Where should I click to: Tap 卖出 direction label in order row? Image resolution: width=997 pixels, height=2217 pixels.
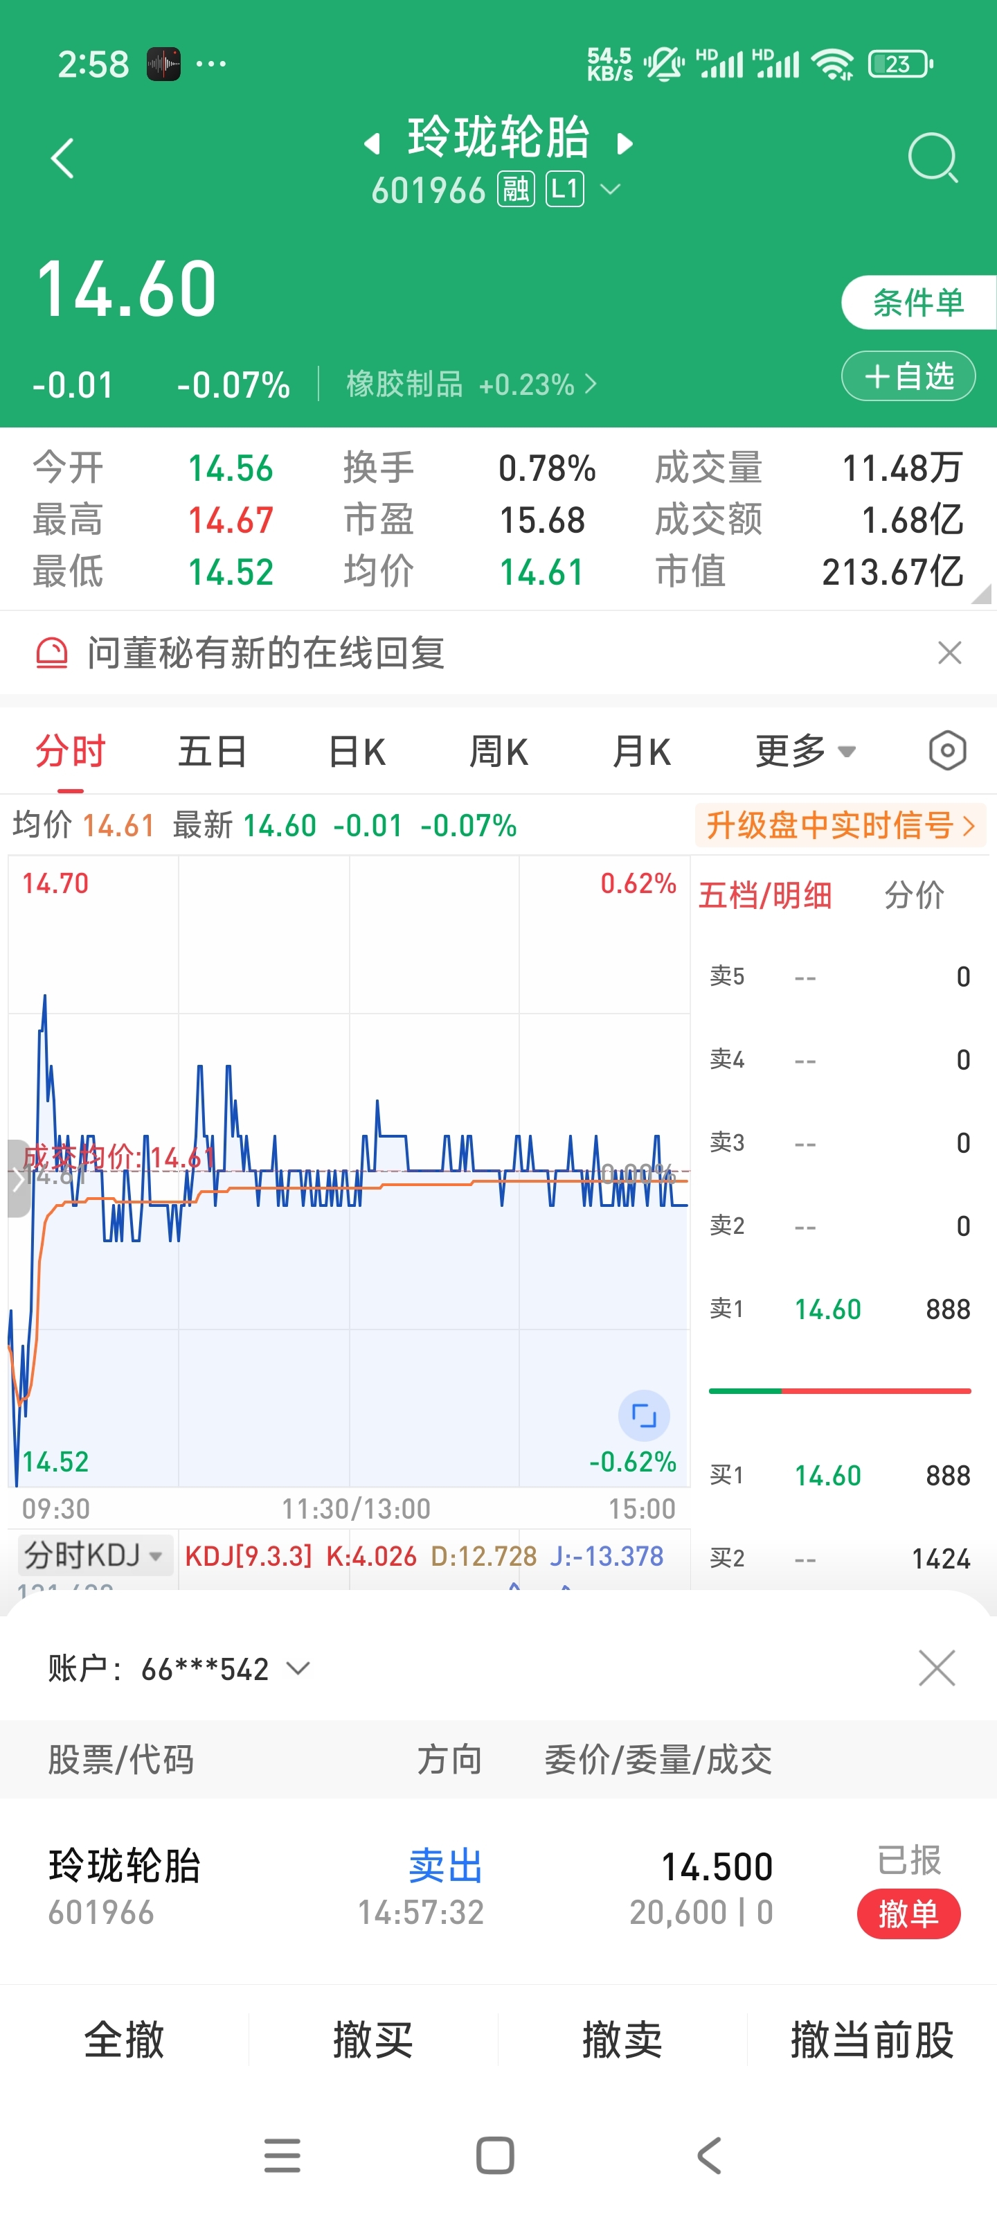(446, 1866)
